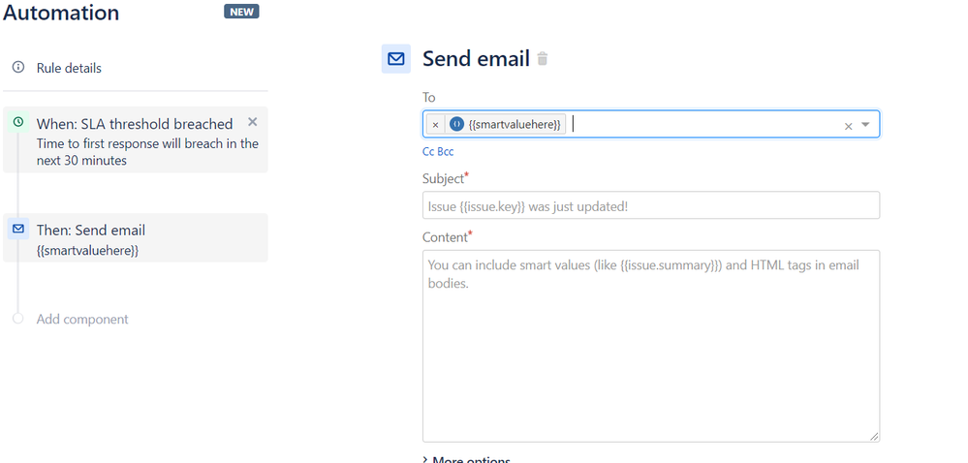Click Add component in the rule chain

pos(82,320)
